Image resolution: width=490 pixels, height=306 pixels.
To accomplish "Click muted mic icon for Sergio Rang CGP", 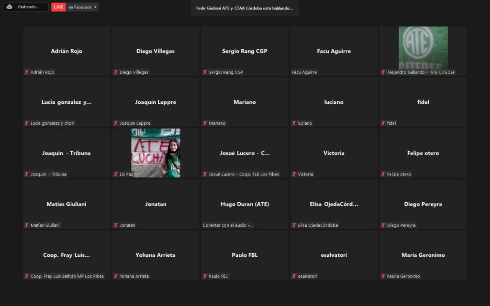I will point(205,72).
